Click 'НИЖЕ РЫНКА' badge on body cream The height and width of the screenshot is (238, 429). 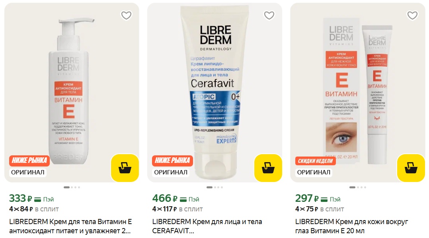pos(29,161)
